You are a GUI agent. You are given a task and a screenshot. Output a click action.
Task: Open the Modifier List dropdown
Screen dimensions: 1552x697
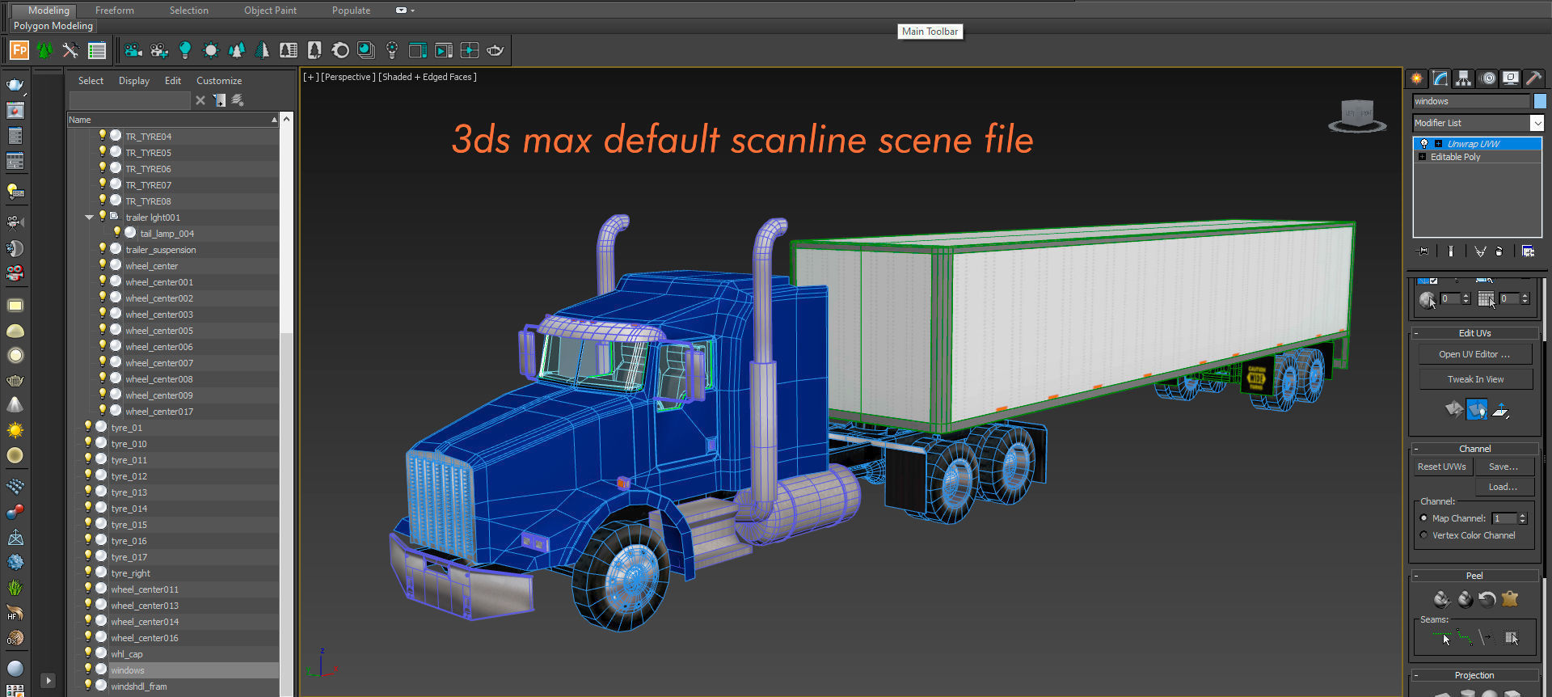1537,123
